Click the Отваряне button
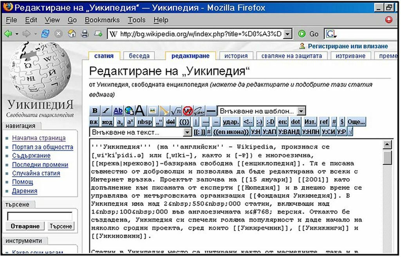Image resolution: width=401 pixels, height=257 pixels. pyautogui.click(x=25, y=226)
